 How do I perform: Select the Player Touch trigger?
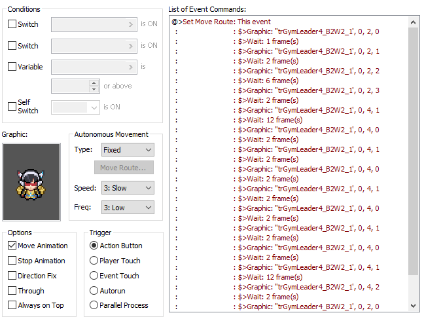pyautogui.click(x=94, y=261)
